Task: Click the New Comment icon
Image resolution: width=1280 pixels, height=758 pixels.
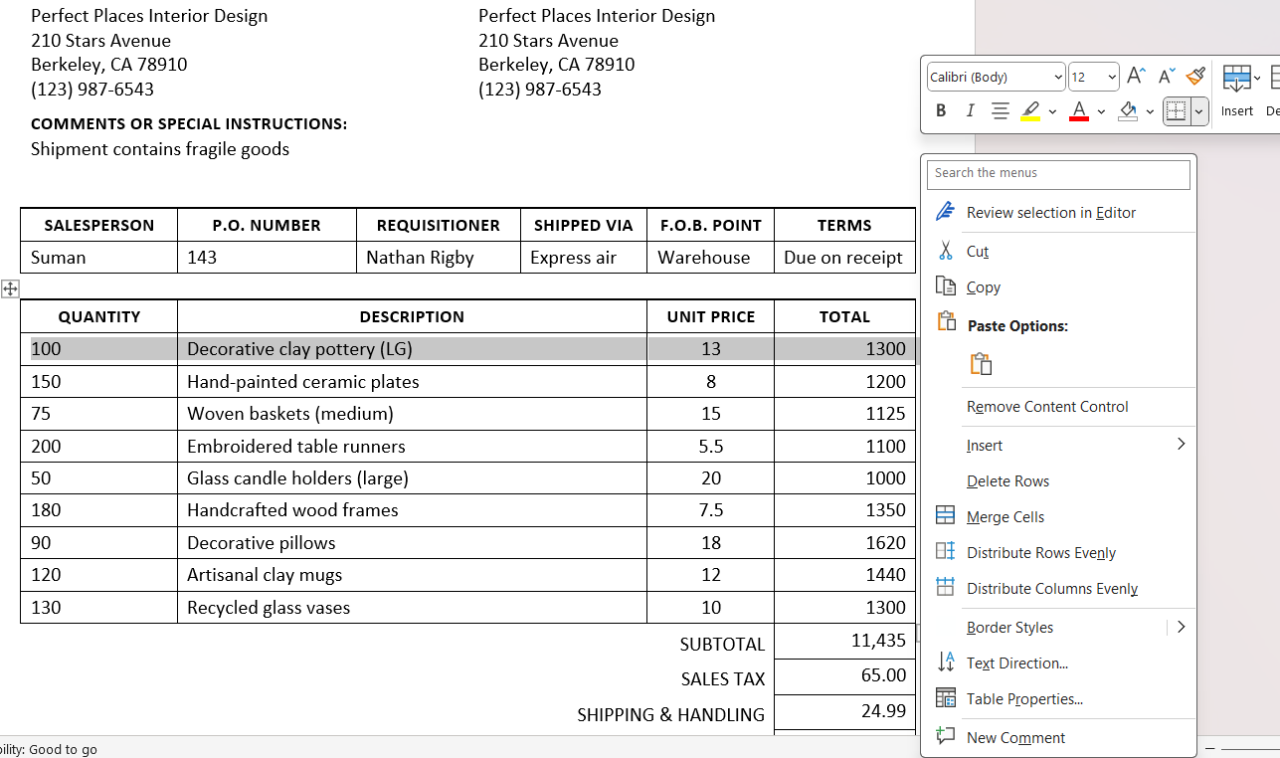Action: [x=946, y=737]
